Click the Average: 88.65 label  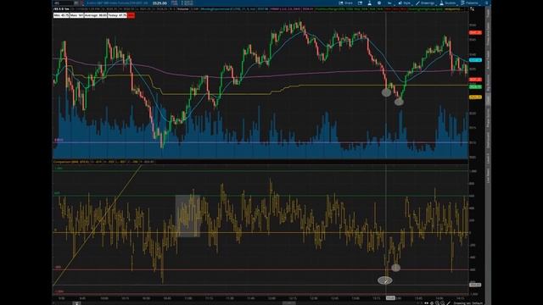pos(95,15)
